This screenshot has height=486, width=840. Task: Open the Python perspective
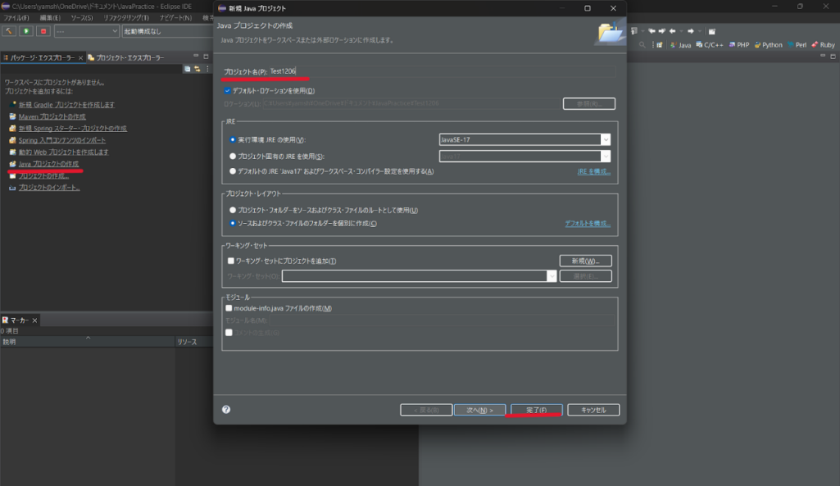click(x=768, y=45)
